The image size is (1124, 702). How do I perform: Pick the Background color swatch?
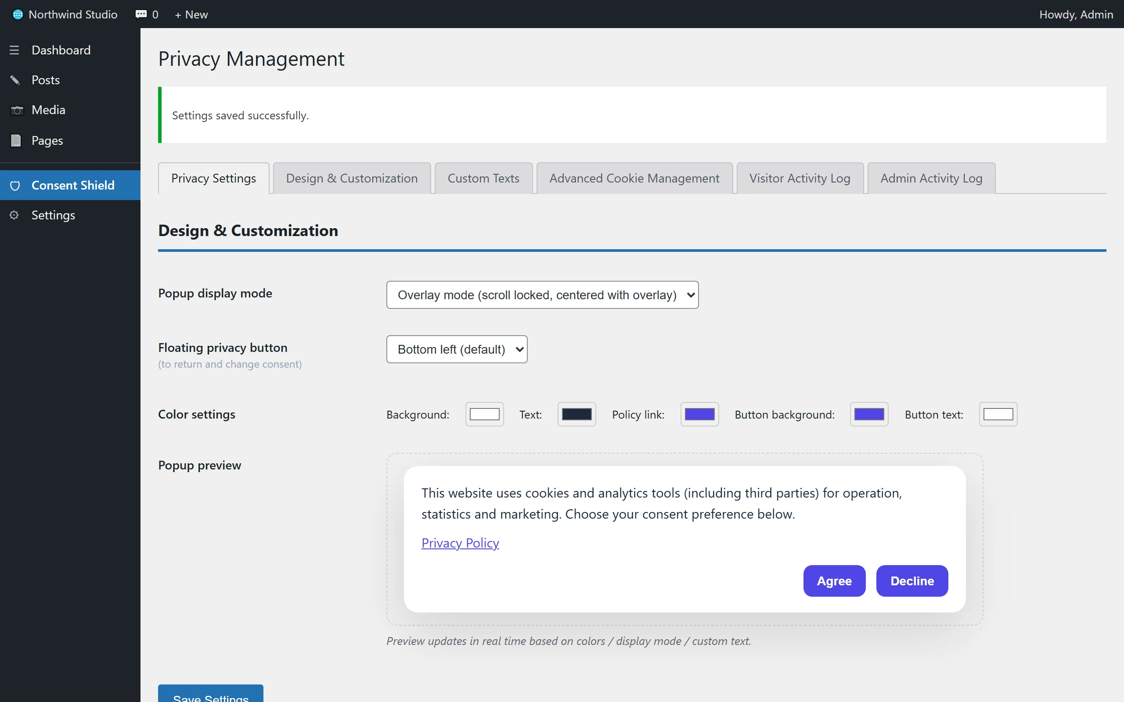tap(484, 414)
